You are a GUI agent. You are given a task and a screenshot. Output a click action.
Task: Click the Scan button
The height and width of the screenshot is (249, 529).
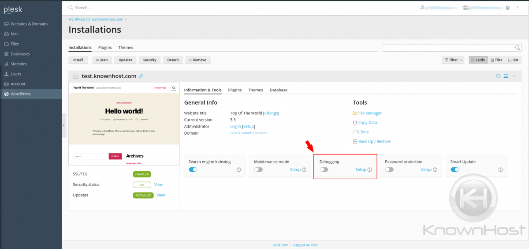click(x=101, y=60)
